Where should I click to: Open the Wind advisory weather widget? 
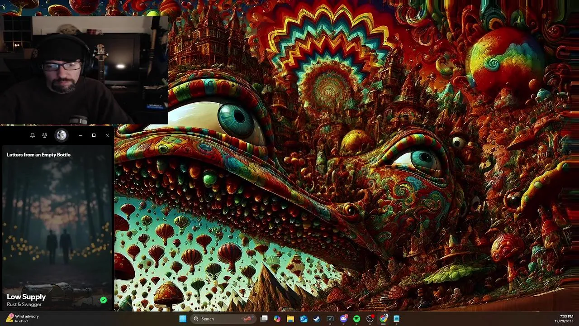tap(23, 319)
